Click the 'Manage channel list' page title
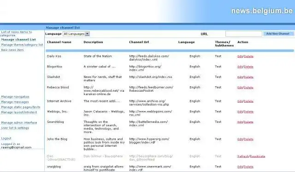 click(x=63, y=28)
